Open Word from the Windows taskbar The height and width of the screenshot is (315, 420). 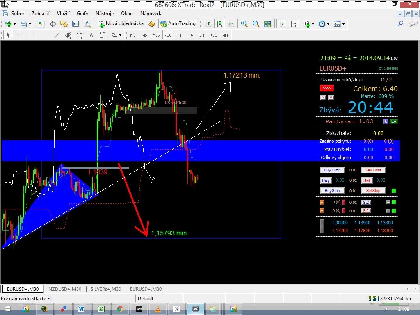[81, 309]
